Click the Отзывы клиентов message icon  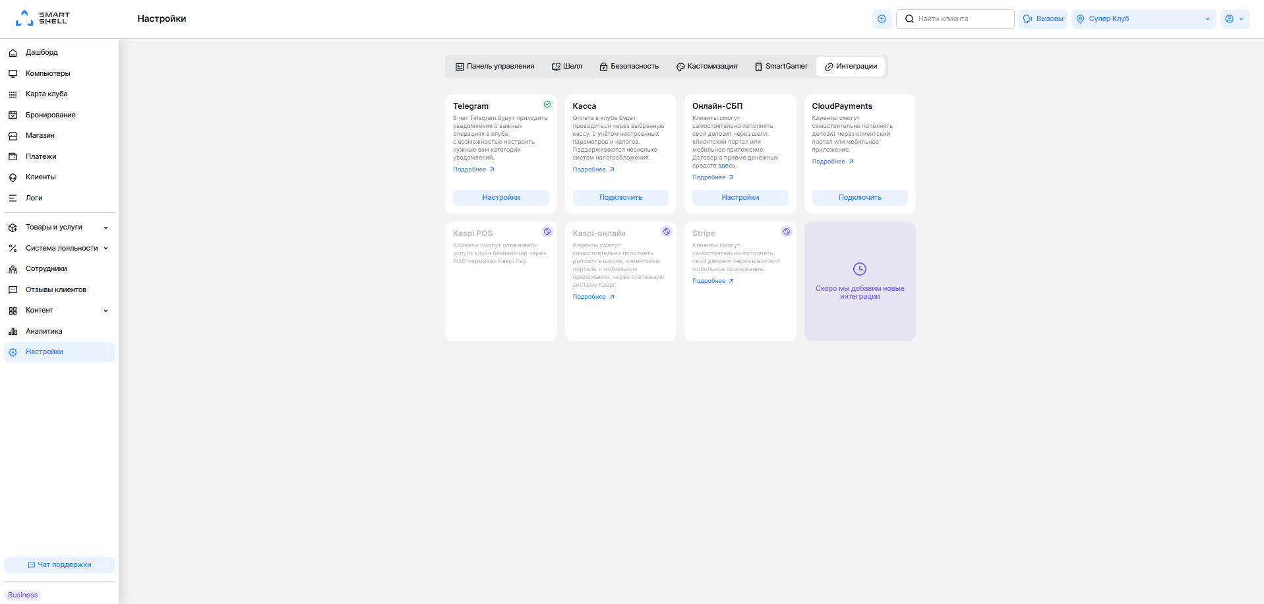point(13,290)
